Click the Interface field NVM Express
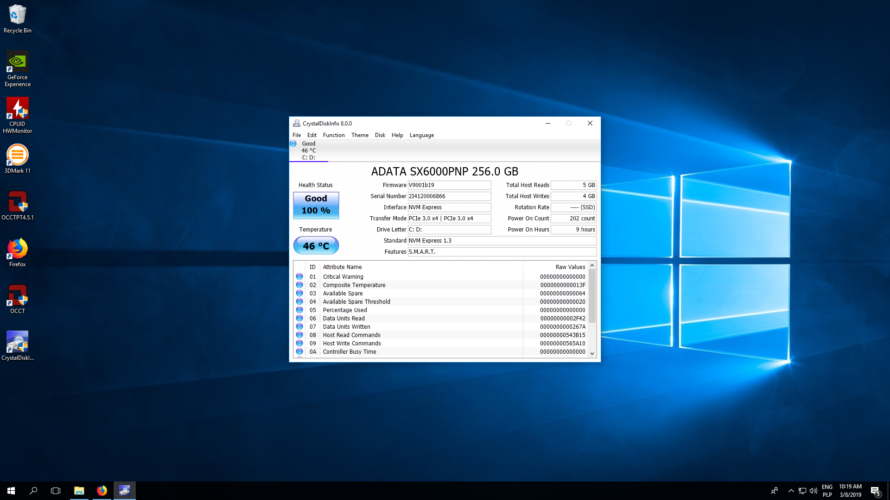890x500 pixels. pyautogui.click(x=449, y=207)
